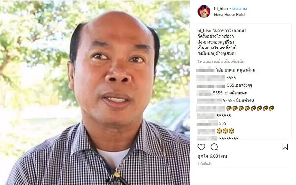296x185 pixels.
Task: Open comments with the speech bubble icon
Action: click(x=214, y=147)
